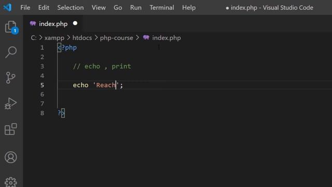This screenshot has width=332, height=187.
Task: Open the Source Control view icon
Action: coord(10,77)
